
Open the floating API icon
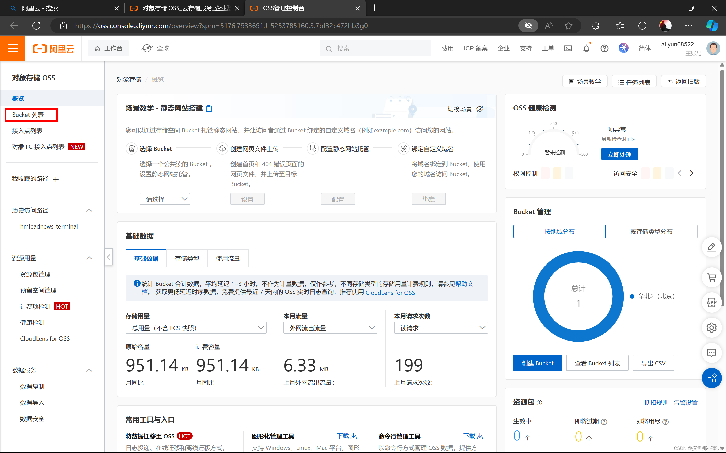(712, 303)
